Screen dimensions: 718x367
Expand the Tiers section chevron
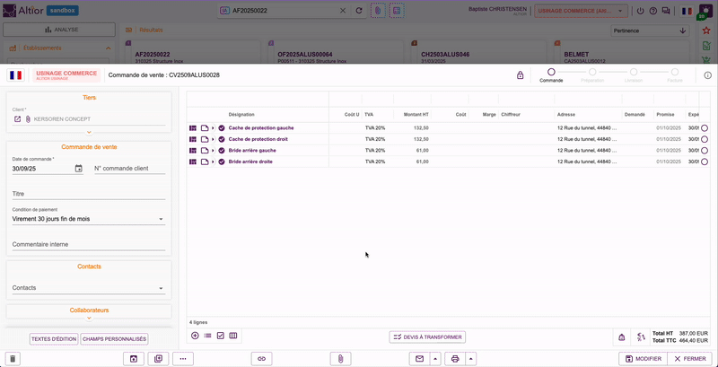[x=89, y=132]
